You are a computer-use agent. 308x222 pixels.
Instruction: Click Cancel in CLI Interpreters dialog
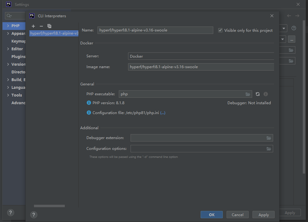[x=238, y=215]
